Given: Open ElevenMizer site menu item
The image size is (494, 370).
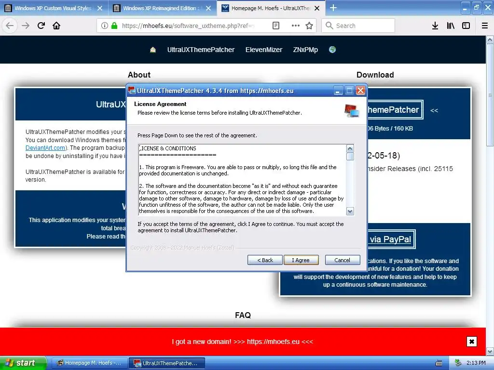Looking at the screenshot, I should coord(264,50).
